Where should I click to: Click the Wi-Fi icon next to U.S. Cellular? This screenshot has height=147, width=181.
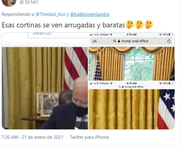click(111, 34)
